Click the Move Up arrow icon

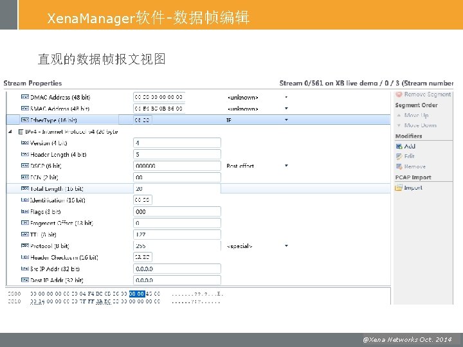399,115
